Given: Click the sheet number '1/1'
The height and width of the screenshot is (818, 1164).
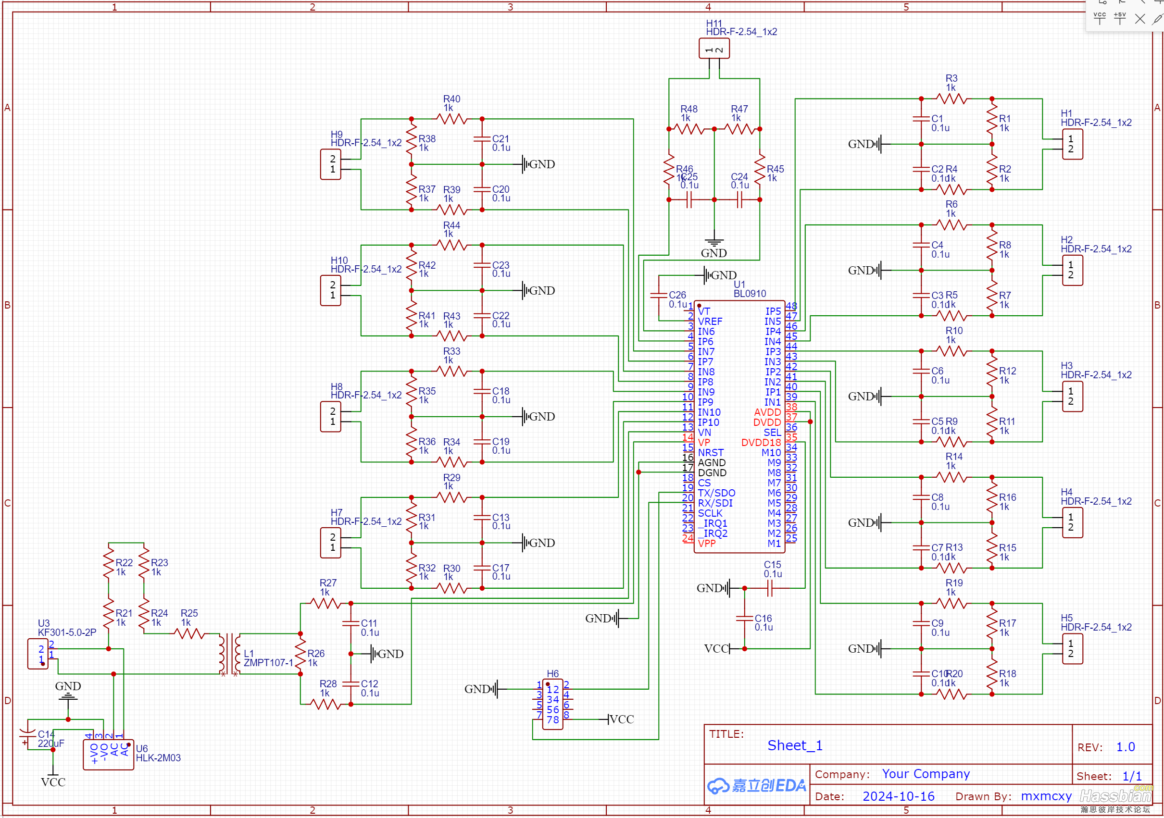Looking at the screenshot, I should coord(1132,776).
